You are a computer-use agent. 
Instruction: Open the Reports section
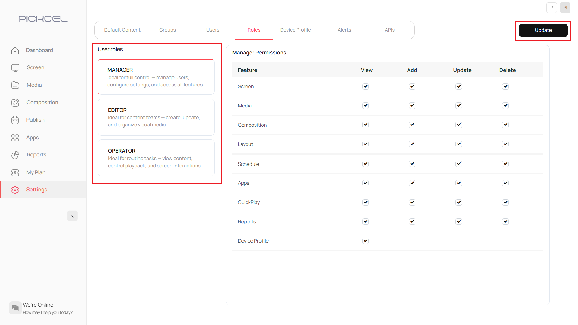pyautogui.click(x=36, y=155)
